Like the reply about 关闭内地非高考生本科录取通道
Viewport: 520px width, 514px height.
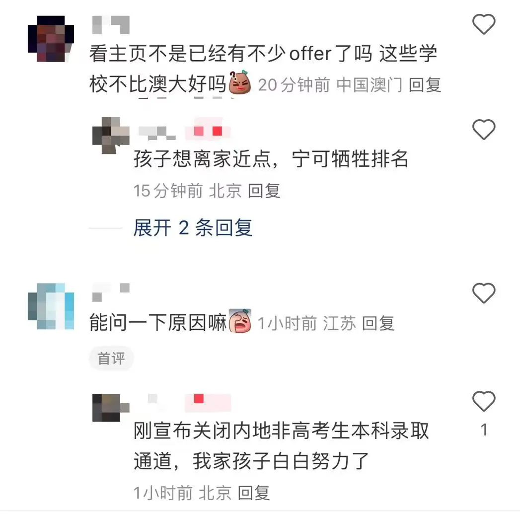484,401
